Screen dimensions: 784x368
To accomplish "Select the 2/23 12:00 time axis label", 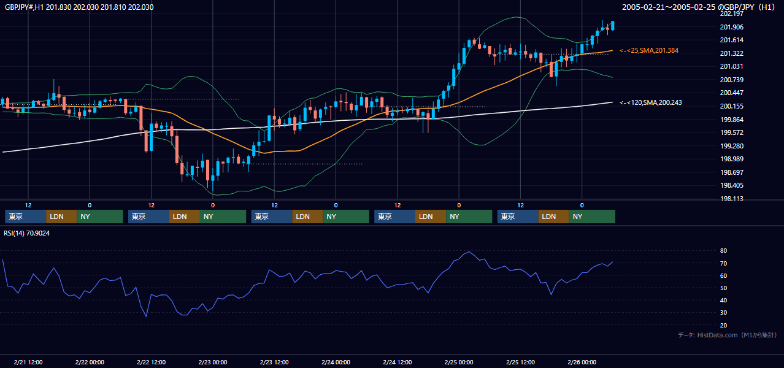I will click(274, 362).
